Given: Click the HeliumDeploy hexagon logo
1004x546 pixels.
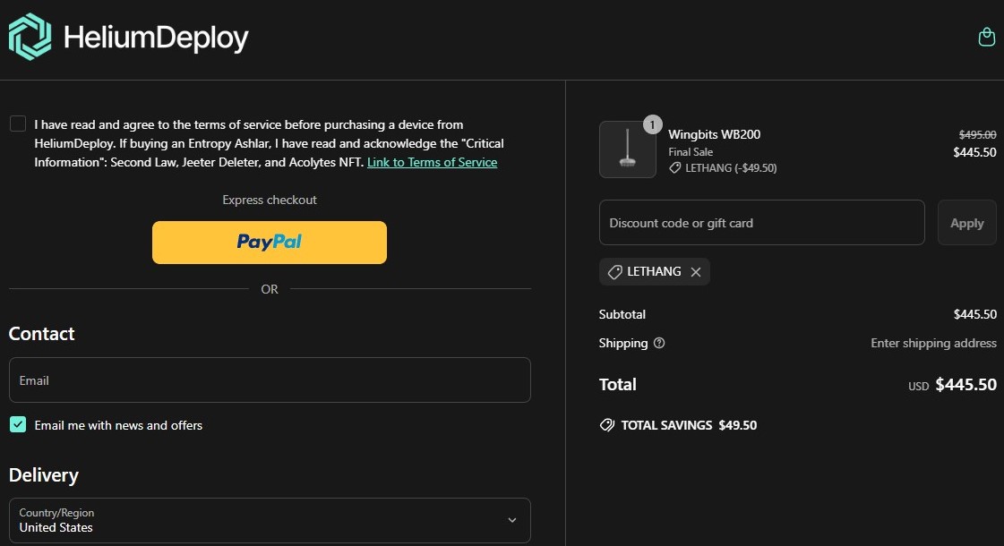Looking at the screenshot, I should (x=30, y=37).
